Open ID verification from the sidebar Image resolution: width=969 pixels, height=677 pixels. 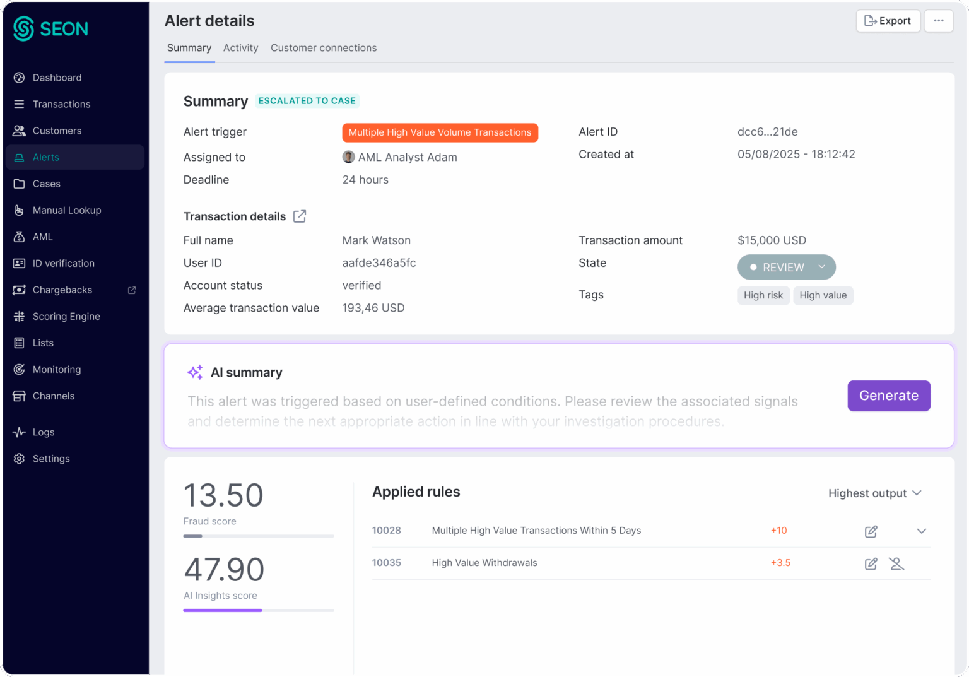tap(62, 263)
